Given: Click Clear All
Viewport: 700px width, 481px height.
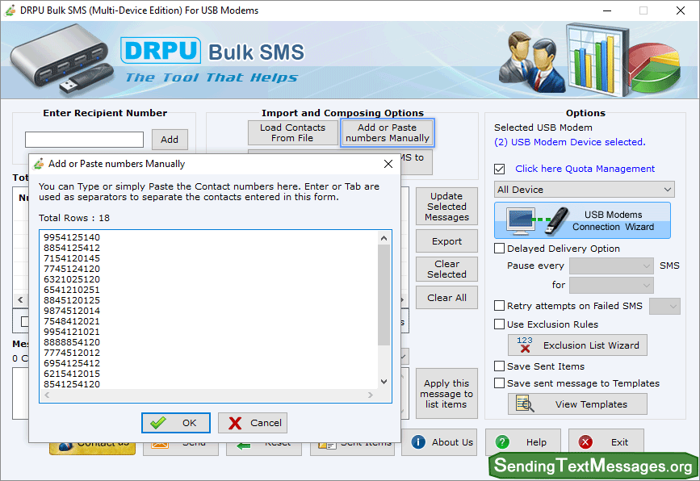Looking at the screenshot, I should tap(446, 298).
